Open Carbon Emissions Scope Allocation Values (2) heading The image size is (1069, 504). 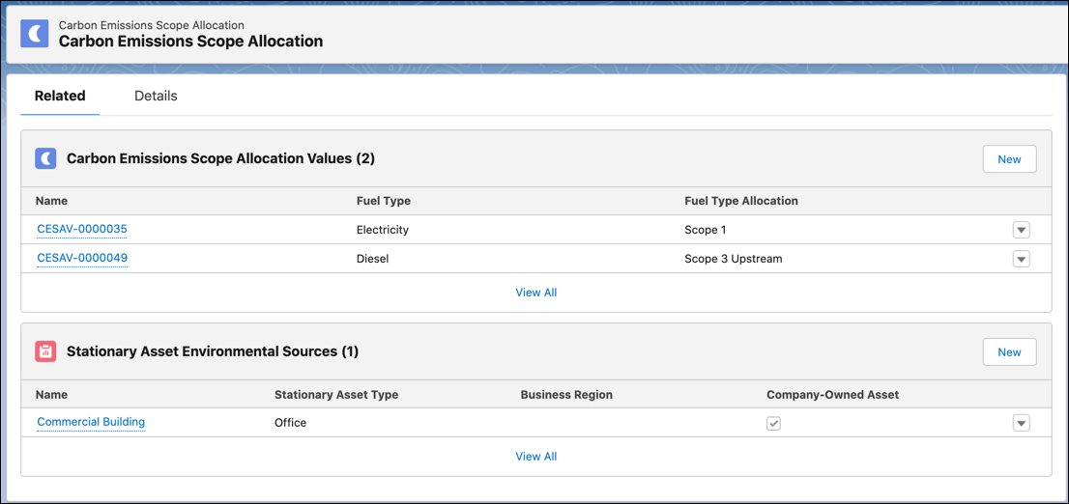tap(221, 158)
